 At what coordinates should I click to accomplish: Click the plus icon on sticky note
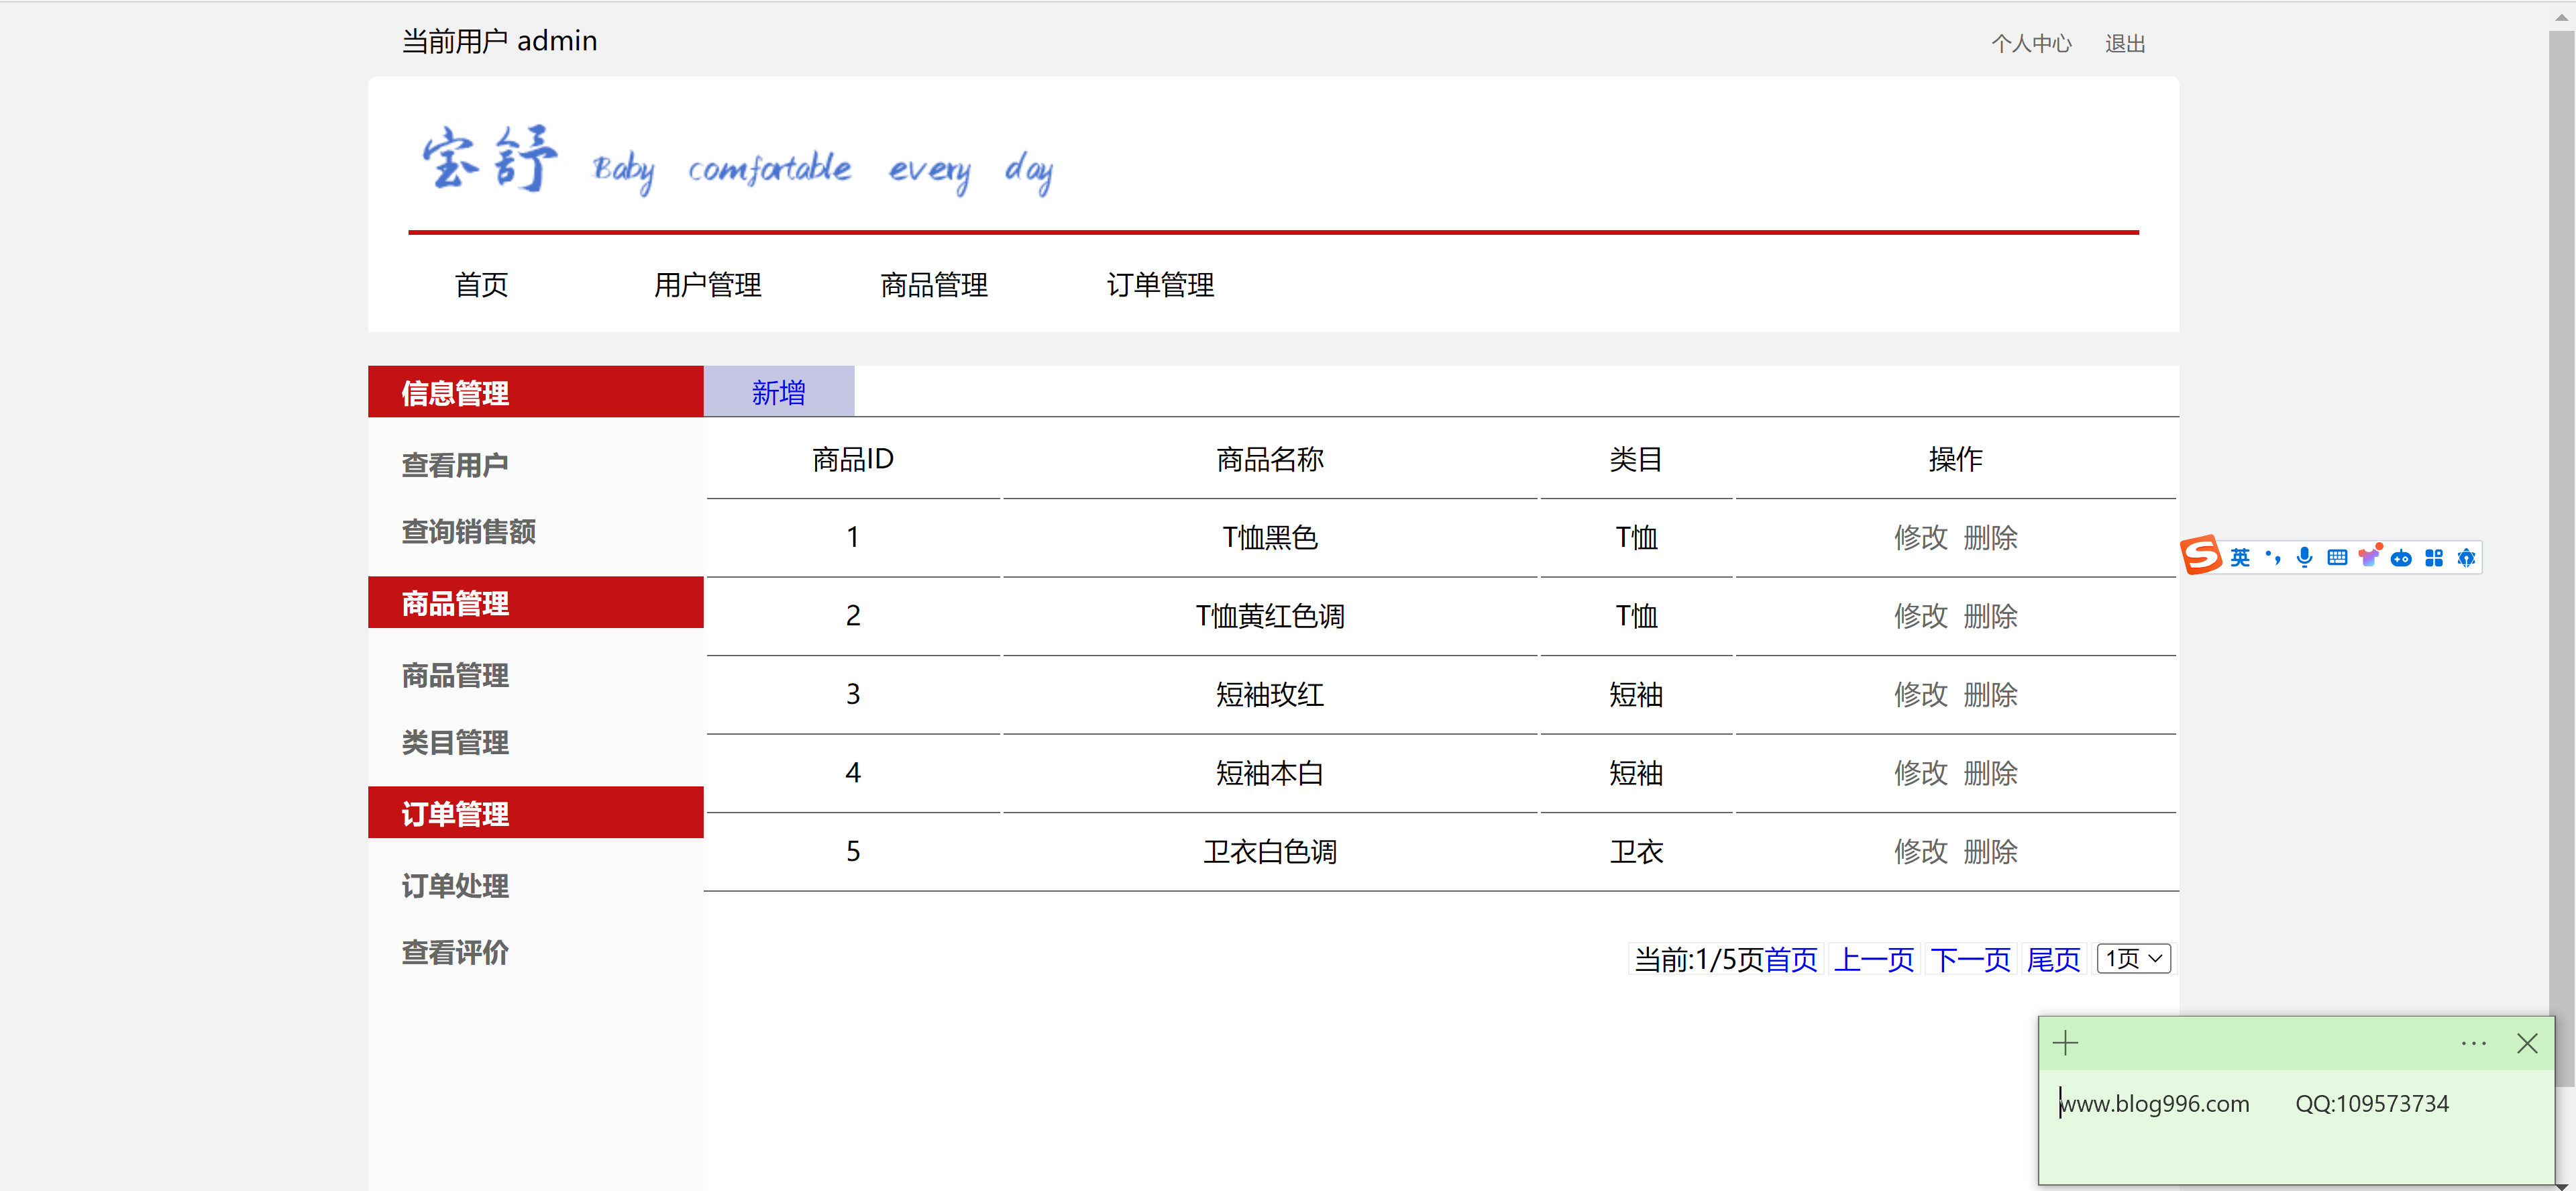pyautogui.click(x=2065, y=1044)
